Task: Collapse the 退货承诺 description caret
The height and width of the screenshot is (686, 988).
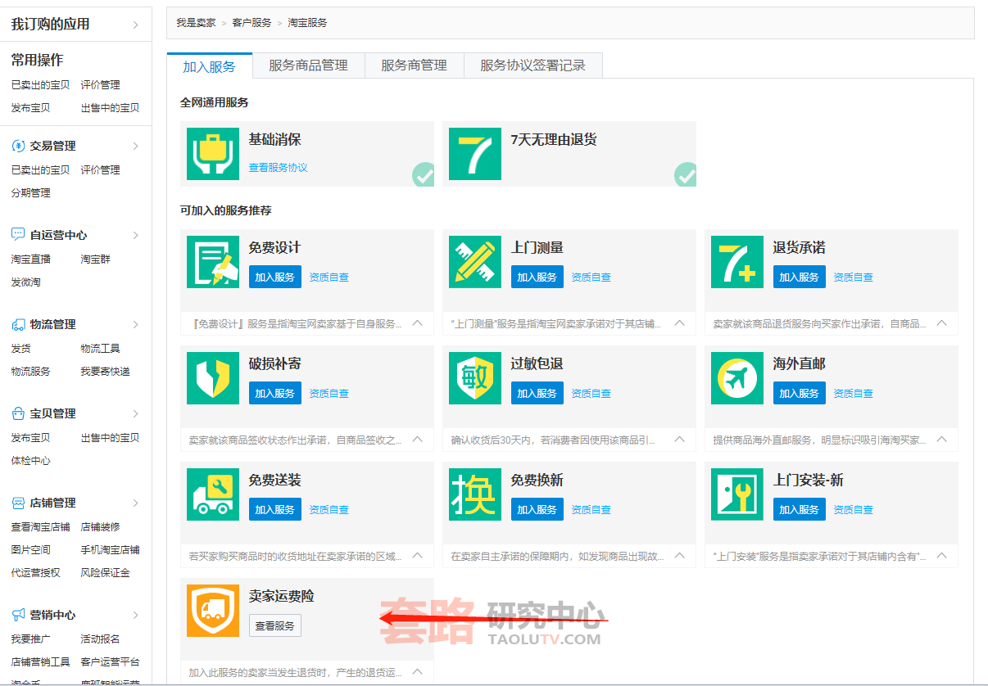Action: pyautogui.click(x=942, y=323)
